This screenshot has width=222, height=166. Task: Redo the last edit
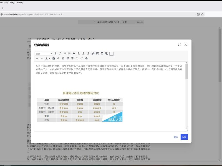click(x=82, y=58)
